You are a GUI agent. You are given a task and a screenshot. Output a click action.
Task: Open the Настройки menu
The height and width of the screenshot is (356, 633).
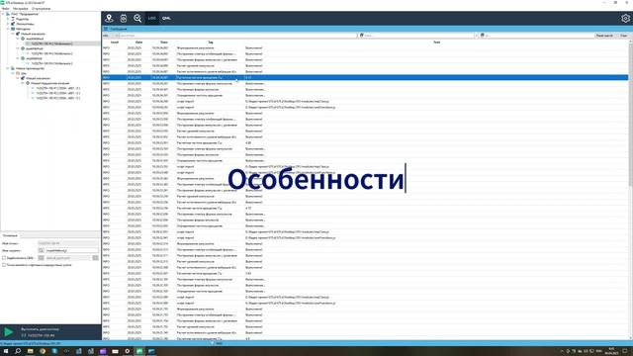point(21,8)
